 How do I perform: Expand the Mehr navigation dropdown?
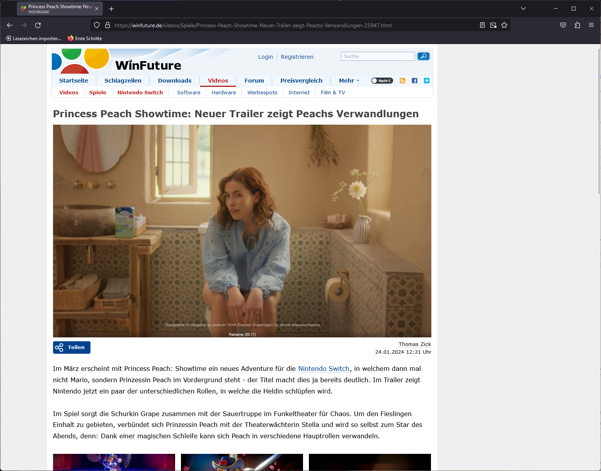coord(349,81)
